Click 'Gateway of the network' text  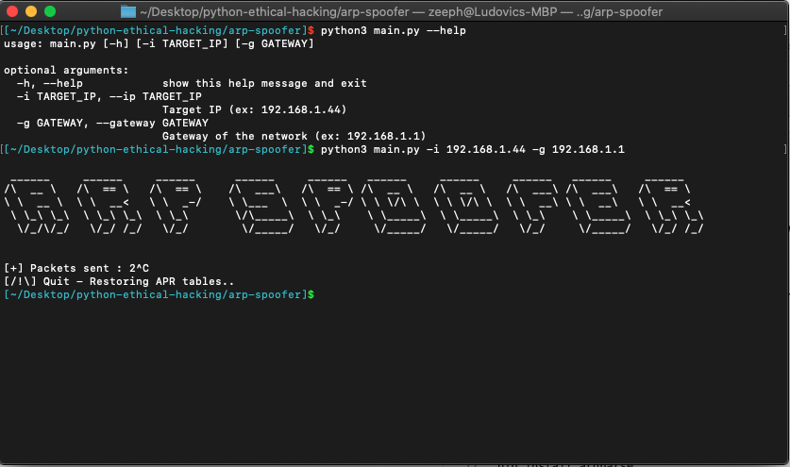click(234, 136)
